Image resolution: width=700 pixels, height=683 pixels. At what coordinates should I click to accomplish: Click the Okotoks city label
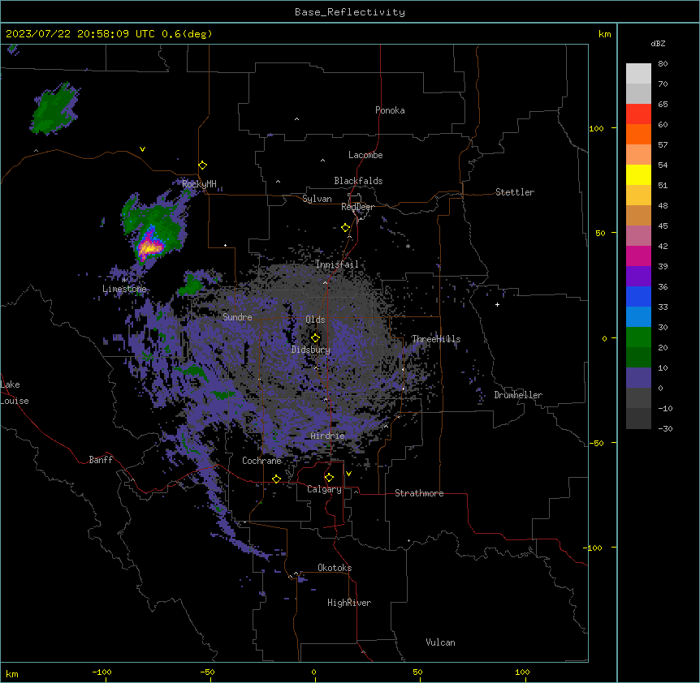click(335, 568)
